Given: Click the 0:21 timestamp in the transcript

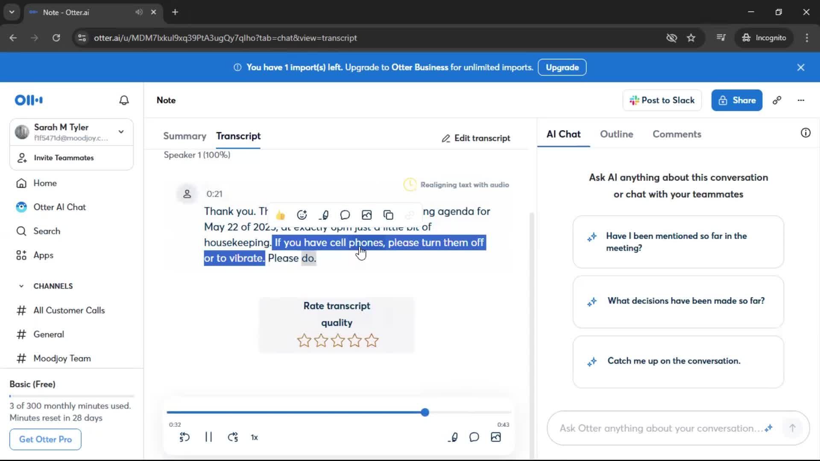Looking at the screenshot, I should (x=214, y=194).
